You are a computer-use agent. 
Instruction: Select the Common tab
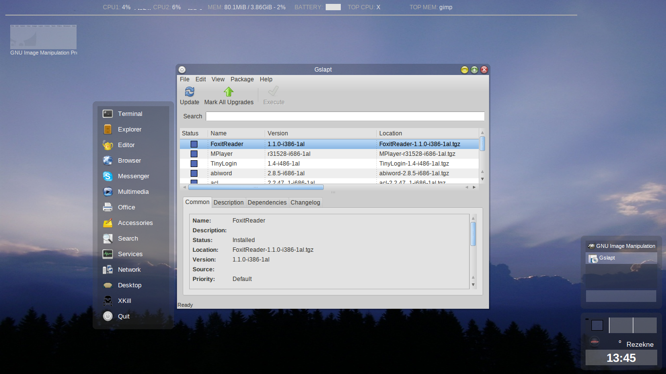coord(197,202)
